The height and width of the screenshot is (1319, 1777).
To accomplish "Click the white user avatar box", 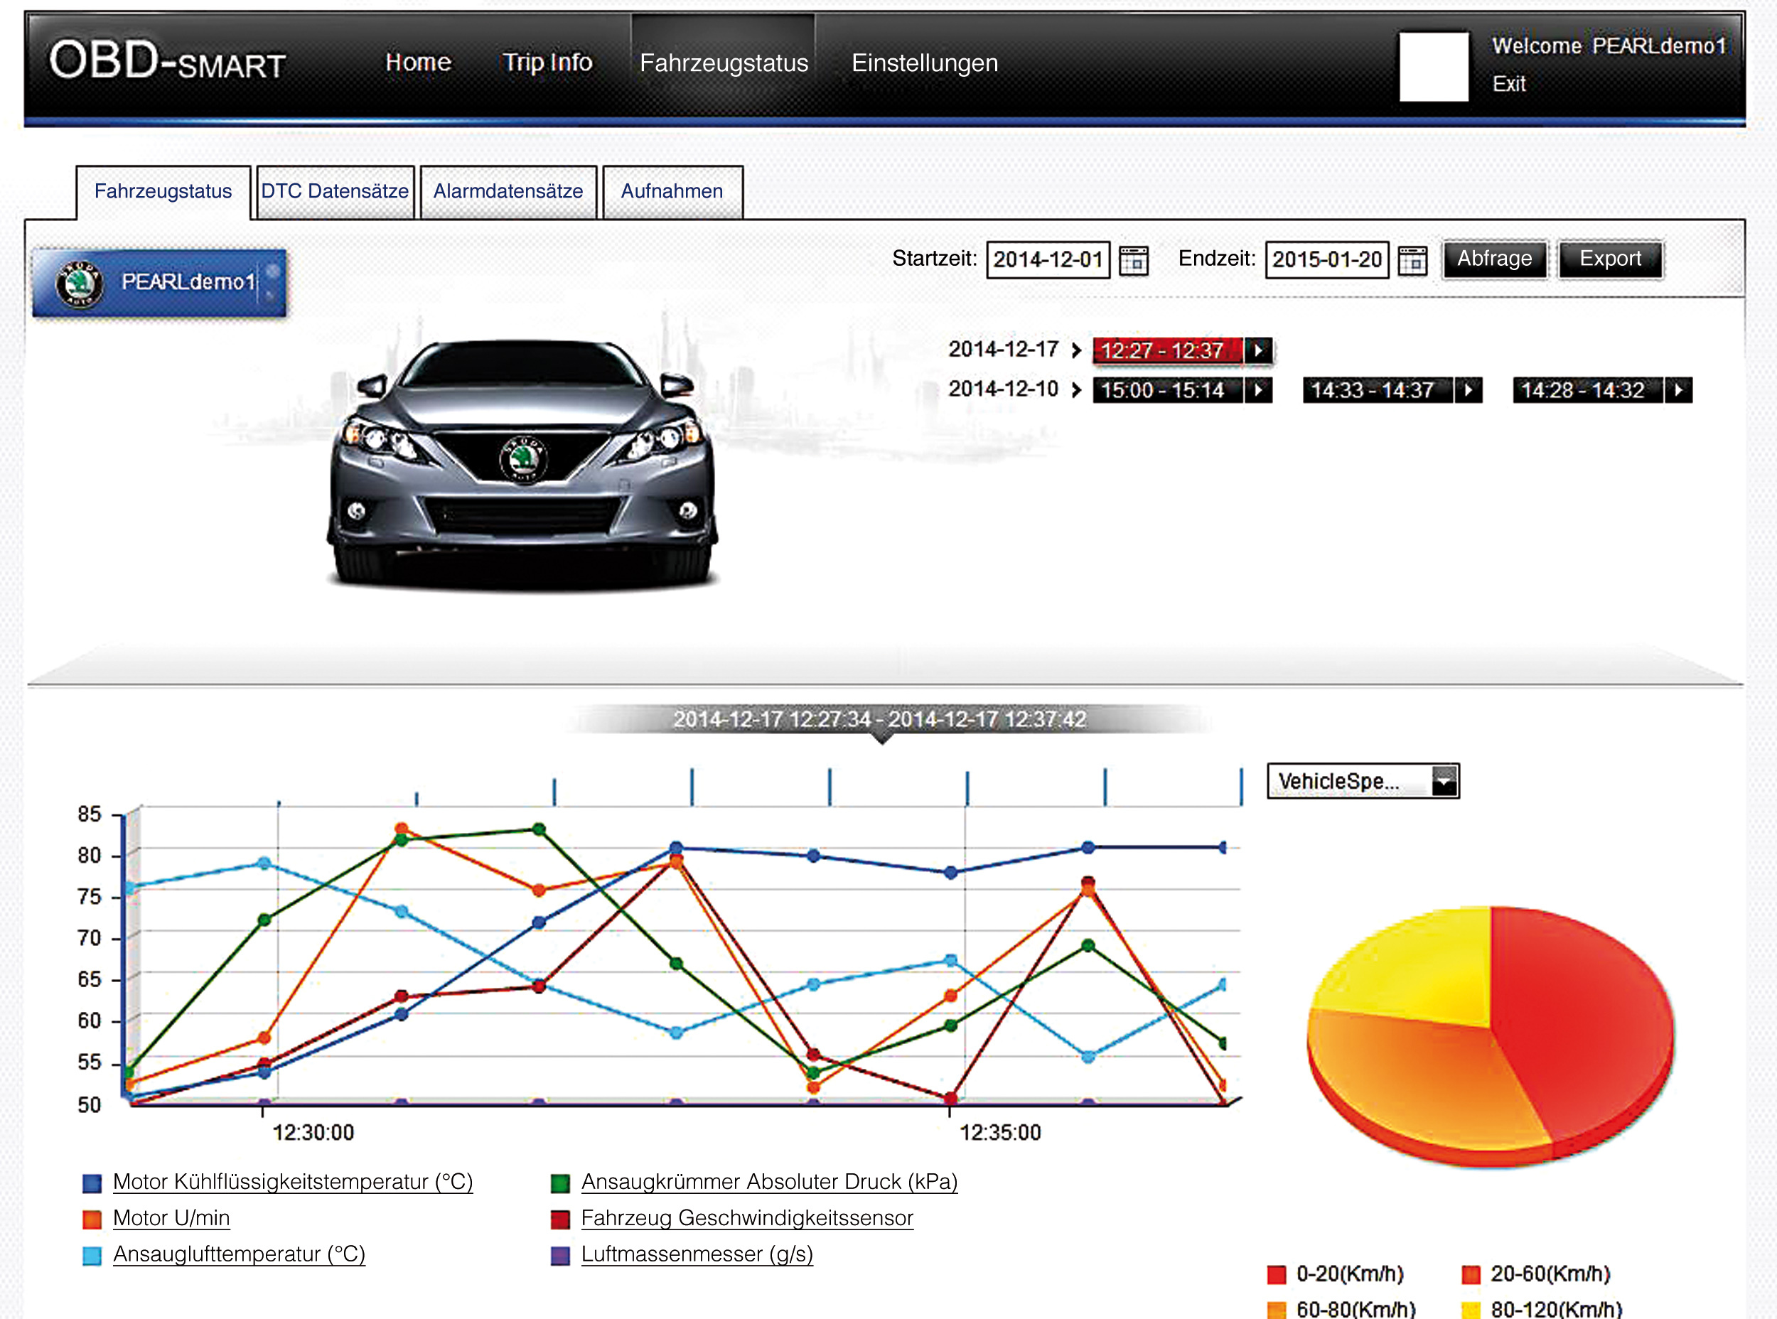I will coord(1434,66).
